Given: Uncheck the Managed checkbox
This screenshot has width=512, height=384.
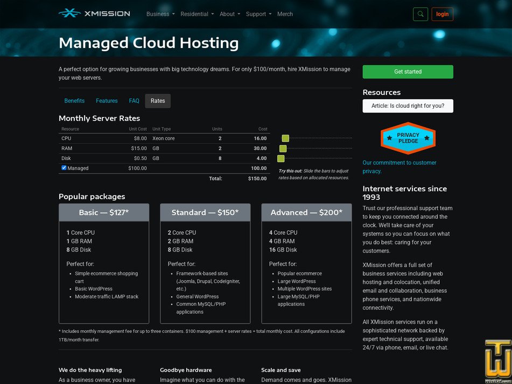Looking at the screenshot, I should [64, 168].
